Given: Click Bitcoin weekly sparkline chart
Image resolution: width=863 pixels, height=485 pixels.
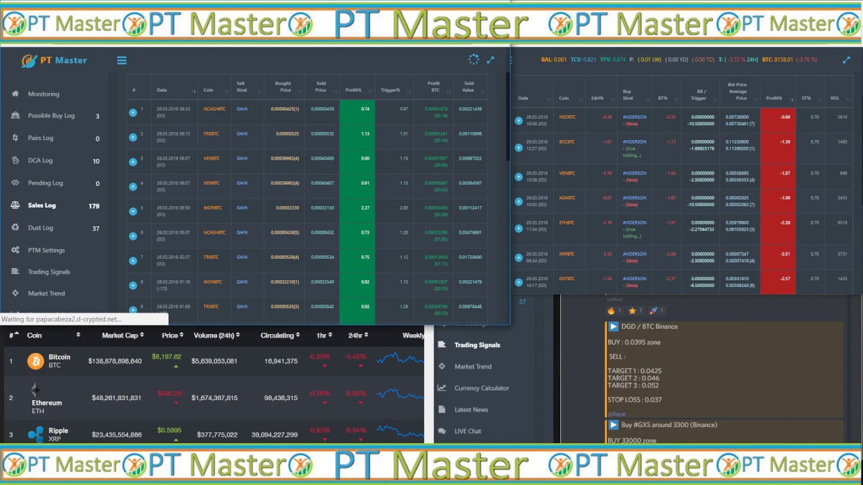Looking at the screenshot, I should click(400, 358).
